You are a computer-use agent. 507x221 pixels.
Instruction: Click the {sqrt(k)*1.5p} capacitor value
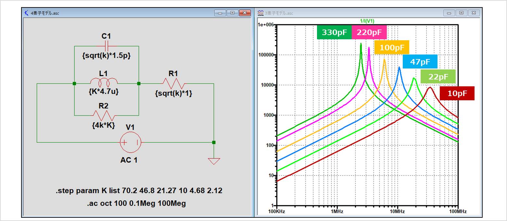(106, 55)
